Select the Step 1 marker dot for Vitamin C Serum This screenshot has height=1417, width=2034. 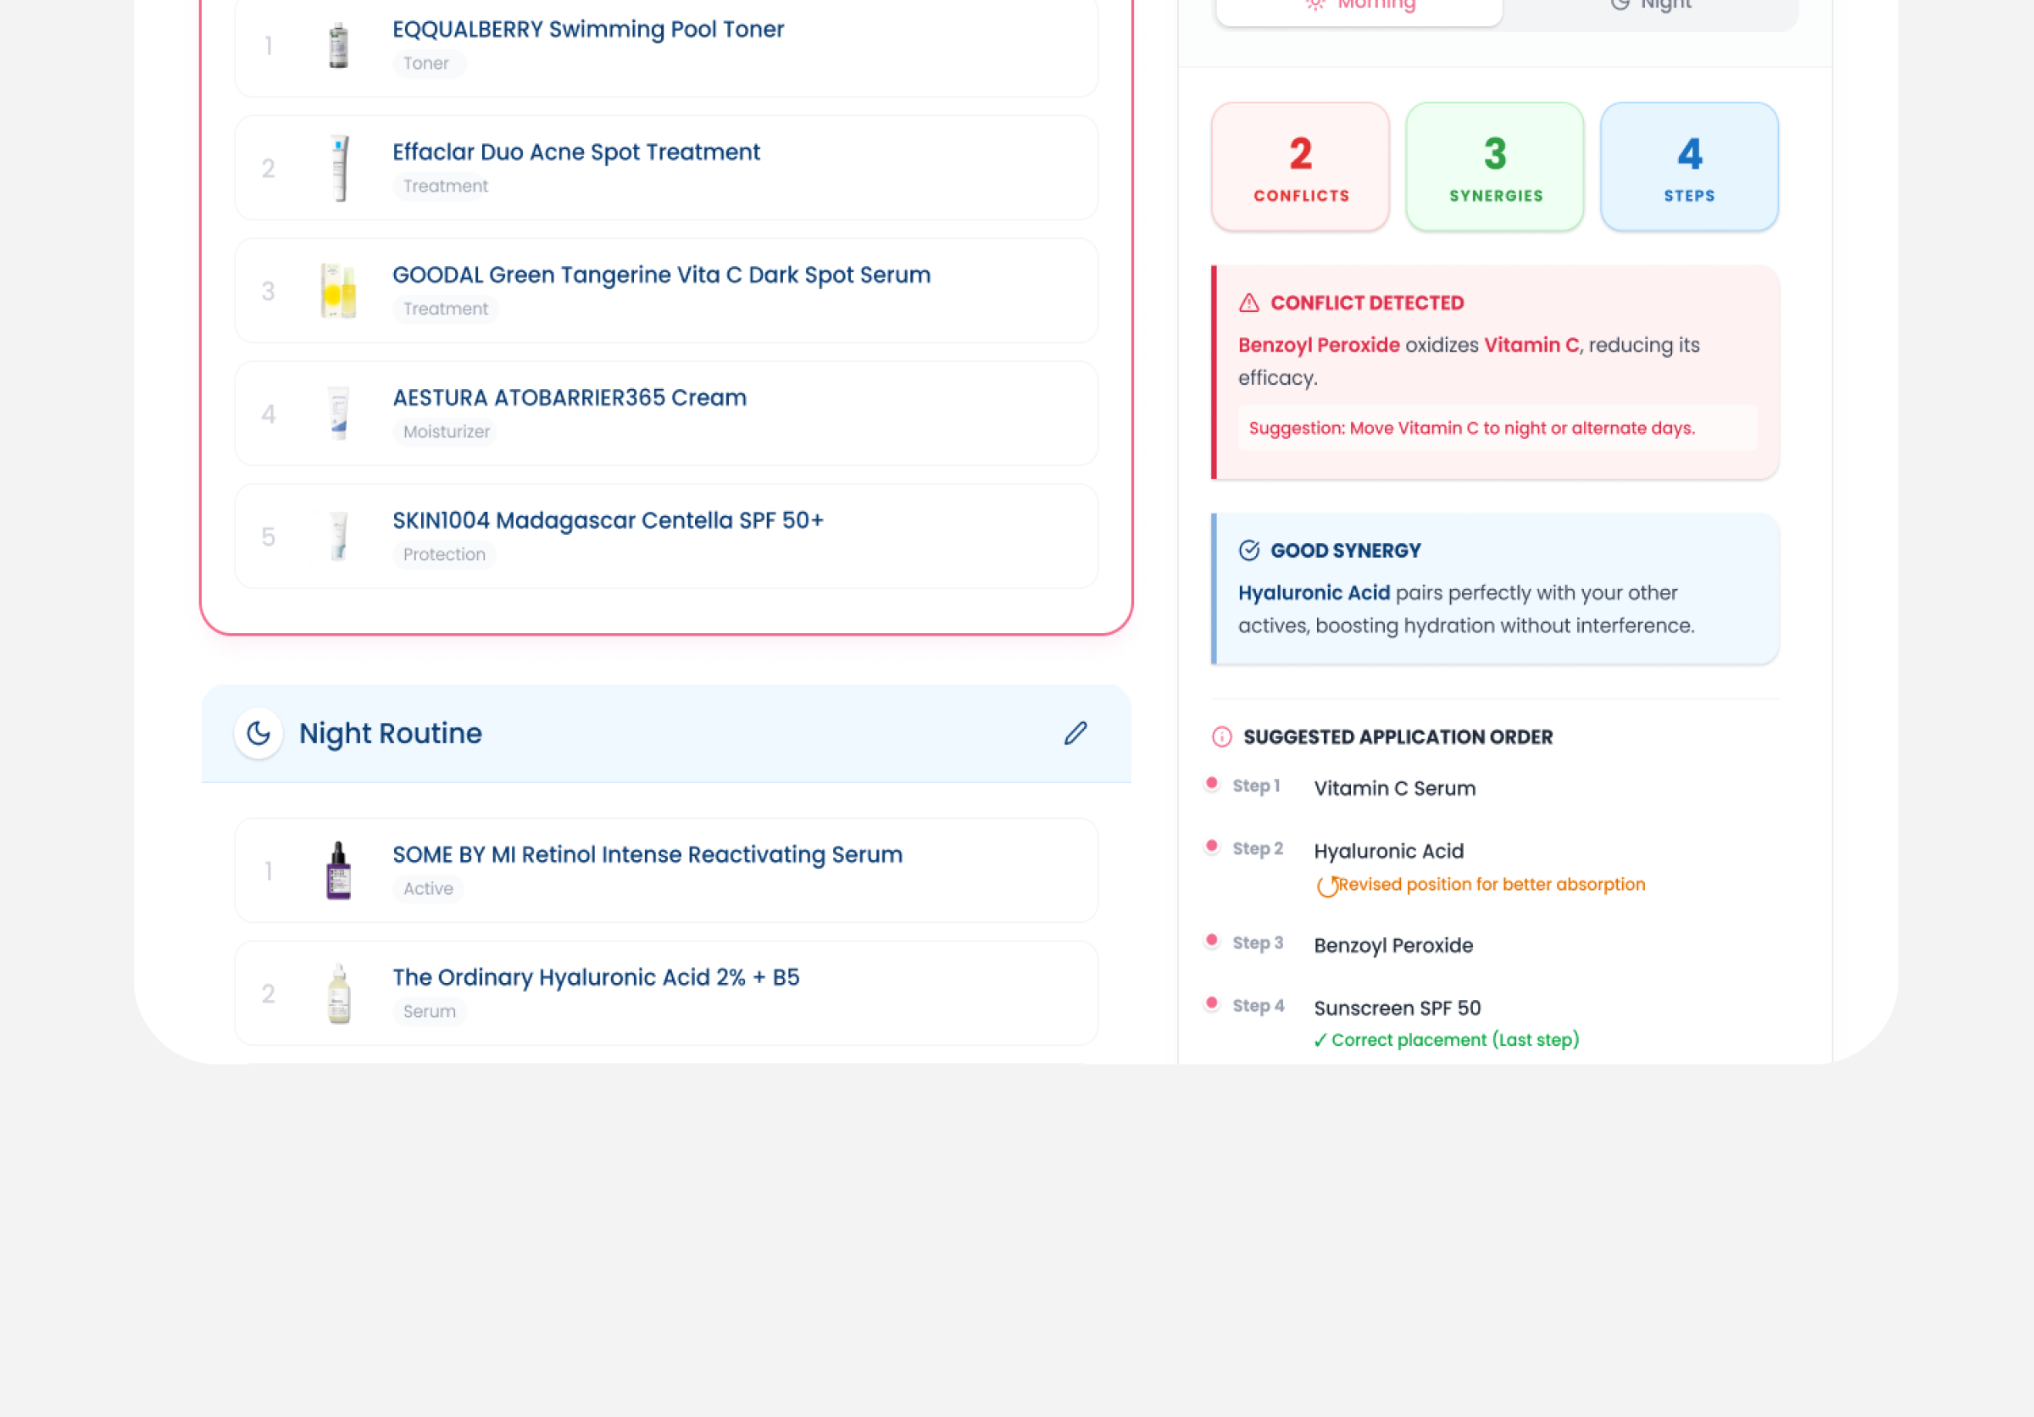click(1212, 783)
